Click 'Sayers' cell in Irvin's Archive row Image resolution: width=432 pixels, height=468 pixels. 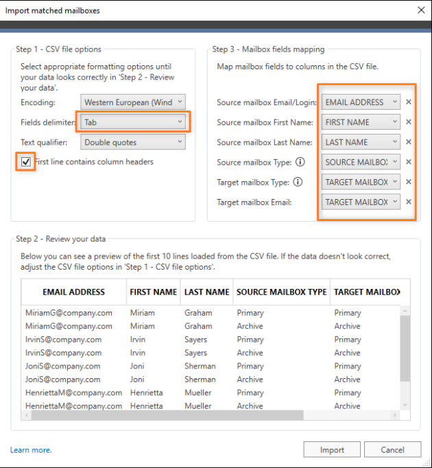click(195, 353)
